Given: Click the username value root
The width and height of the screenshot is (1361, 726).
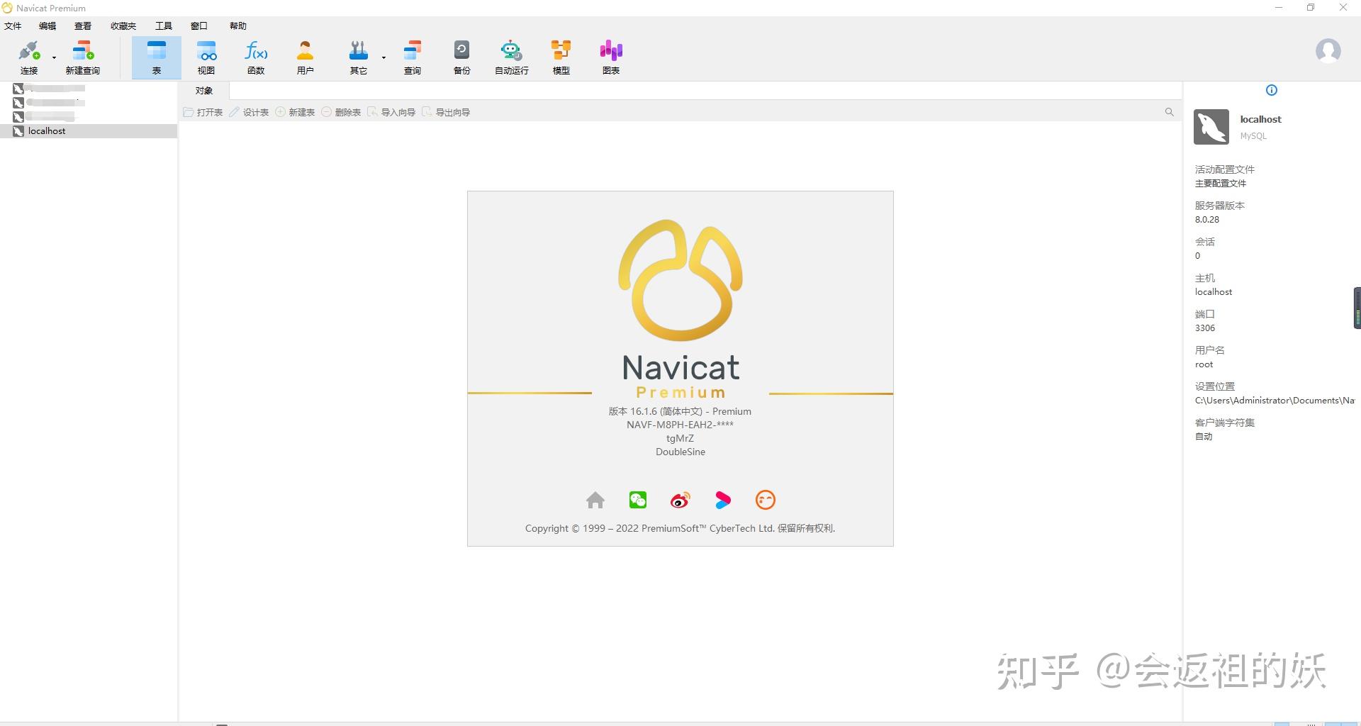Looking at the screenshot, I should coord(1204,364).
